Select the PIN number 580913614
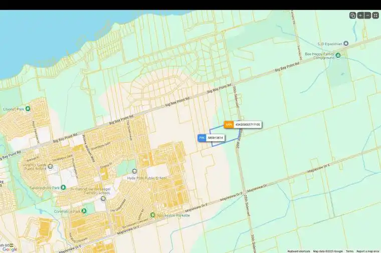Screen dimensions: 381x253 (x=216, y=138)
